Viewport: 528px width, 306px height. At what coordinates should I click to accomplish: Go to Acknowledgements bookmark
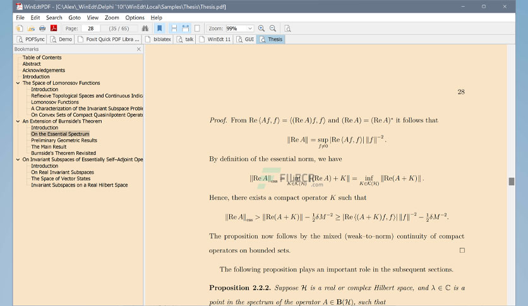[x=44, y=70]
